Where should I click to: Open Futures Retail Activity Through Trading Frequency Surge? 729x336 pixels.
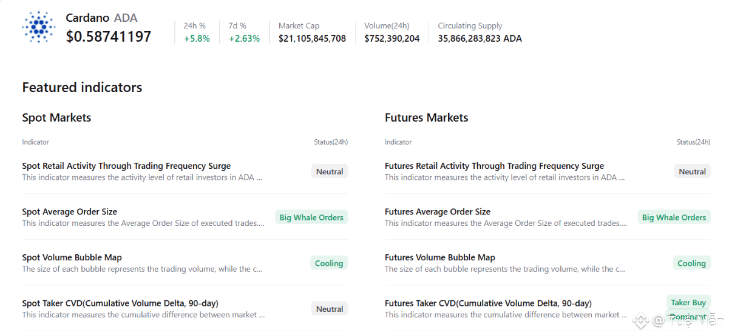[494, 166]
